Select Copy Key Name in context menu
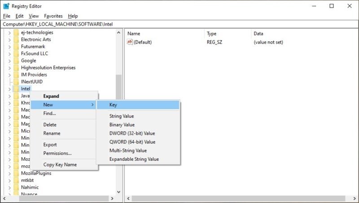The height and width of the screenshot is (203, 359). (60, 165)
